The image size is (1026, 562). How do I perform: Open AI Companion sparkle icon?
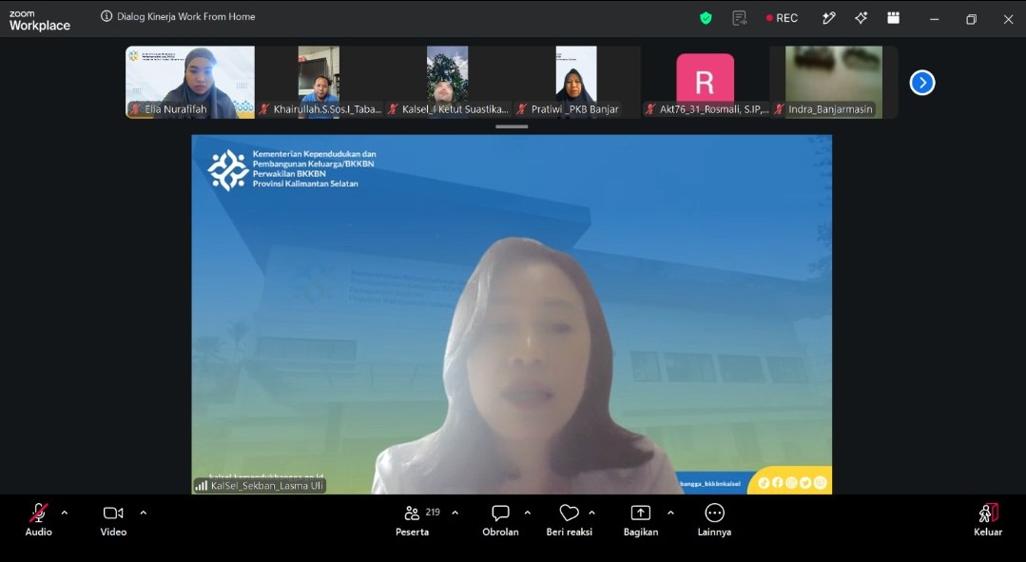tap(861, 18)
